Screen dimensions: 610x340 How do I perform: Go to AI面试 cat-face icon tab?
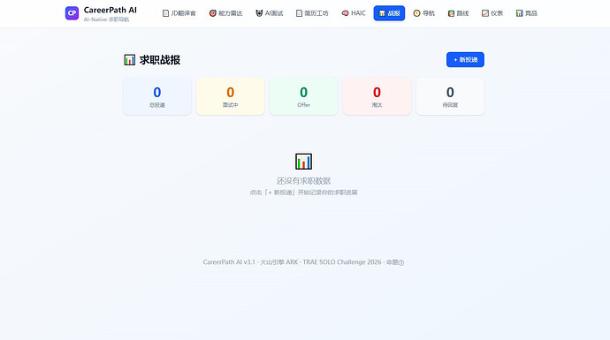270,13
